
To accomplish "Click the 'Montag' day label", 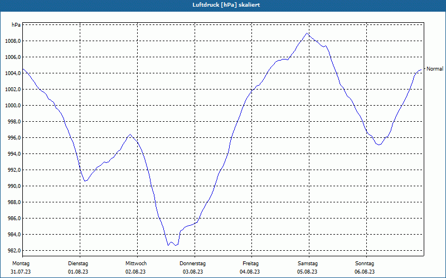I will pyautogui.click(x=21, y=264).
